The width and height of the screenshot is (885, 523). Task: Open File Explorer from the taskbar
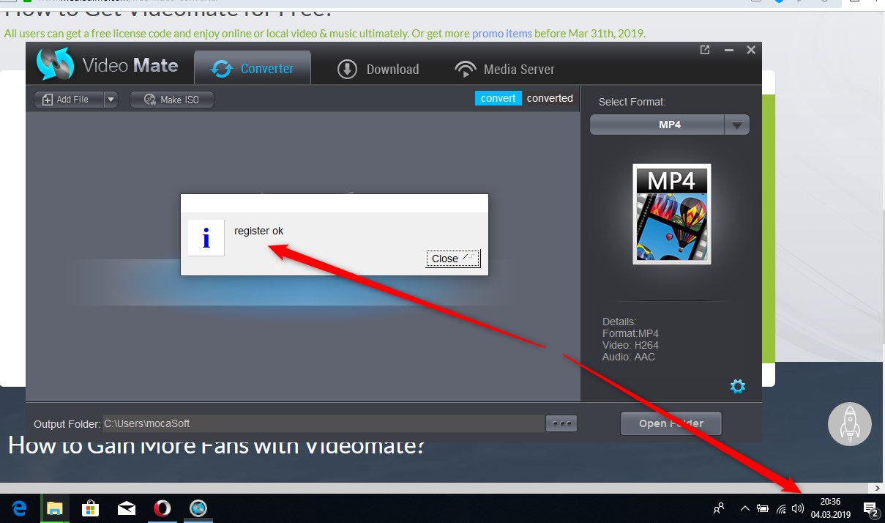tap(55, 508)
